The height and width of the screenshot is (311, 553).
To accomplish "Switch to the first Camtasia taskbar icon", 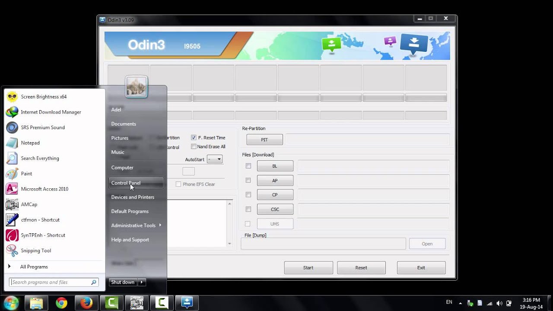I will coord(111,303).
